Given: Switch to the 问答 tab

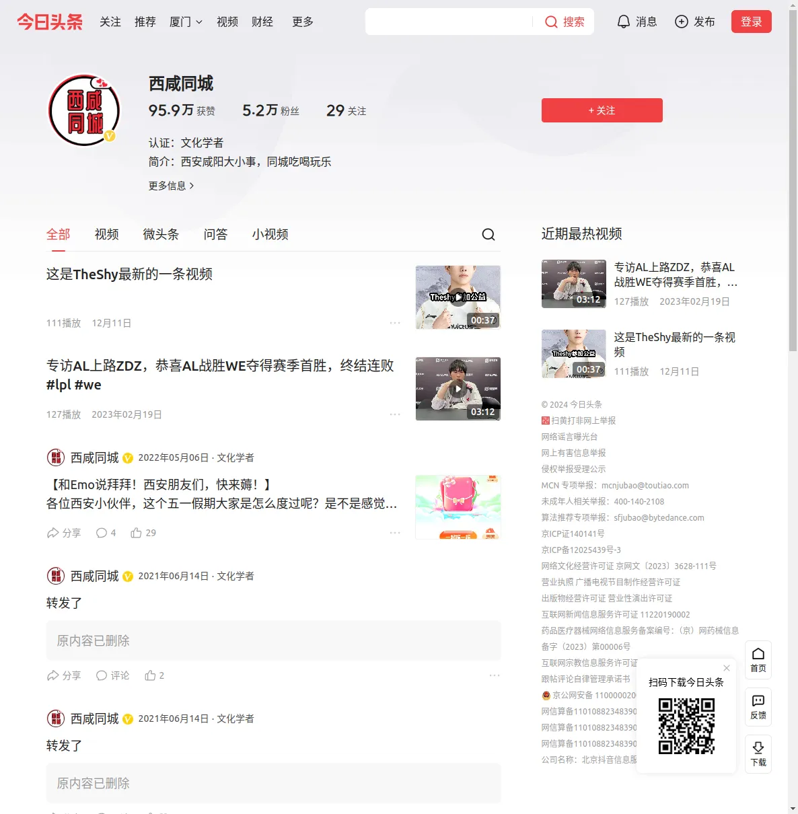Looking at the screenshot, I should click(x=216, y=234).
